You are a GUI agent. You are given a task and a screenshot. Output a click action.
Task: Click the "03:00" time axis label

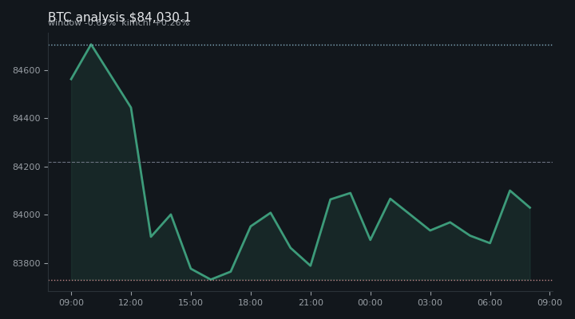(x=430, y=302)
